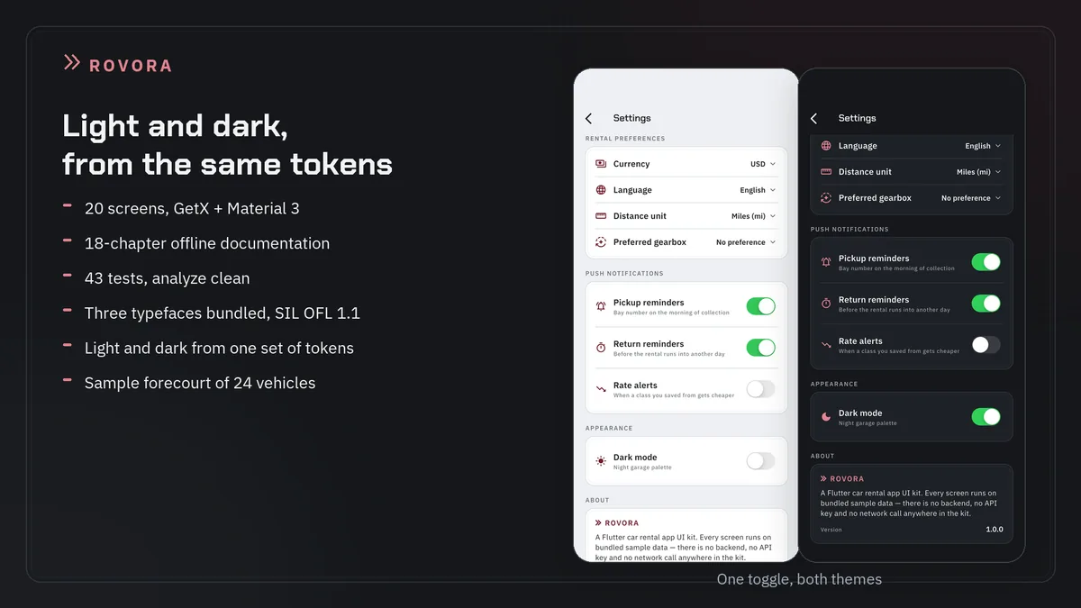This screenshot has height=608, width=1081.
Task: Enable Dark mode toggle in light theme
Action: [x=760, y=460]
